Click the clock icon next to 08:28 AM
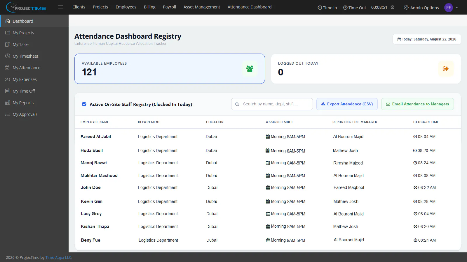Image resolution: width=467 pixels, height=262 pixels. (415, 201)
